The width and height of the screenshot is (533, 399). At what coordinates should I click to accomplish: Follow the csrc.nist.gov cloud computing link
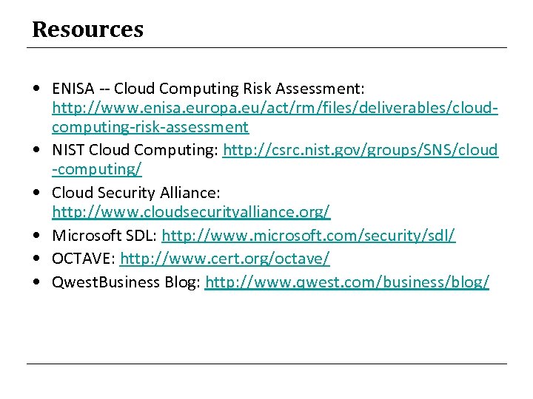click(361, 151)
